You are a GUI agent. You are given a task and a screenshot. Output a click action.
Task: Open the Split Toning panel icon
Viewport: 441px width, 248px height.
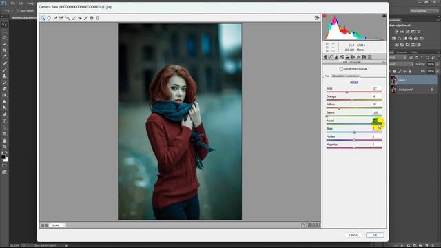click(x=347, y=57)
